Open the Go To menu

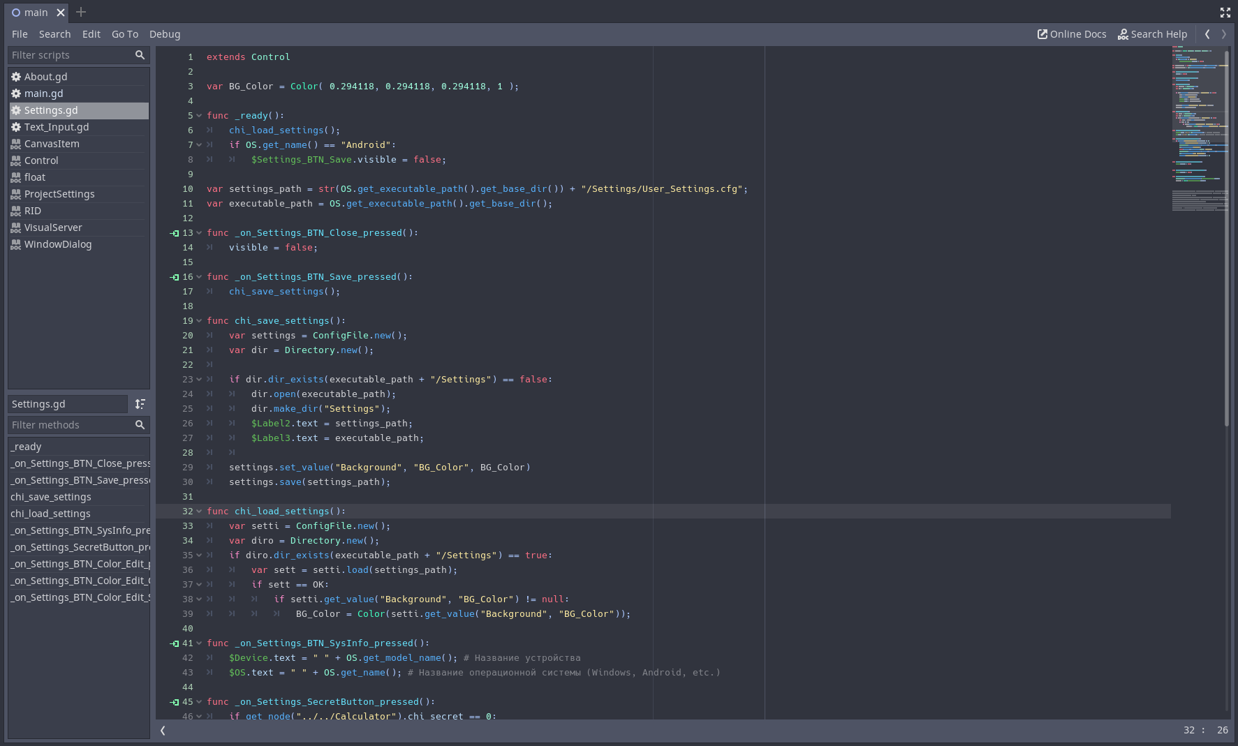pos(125,34)
